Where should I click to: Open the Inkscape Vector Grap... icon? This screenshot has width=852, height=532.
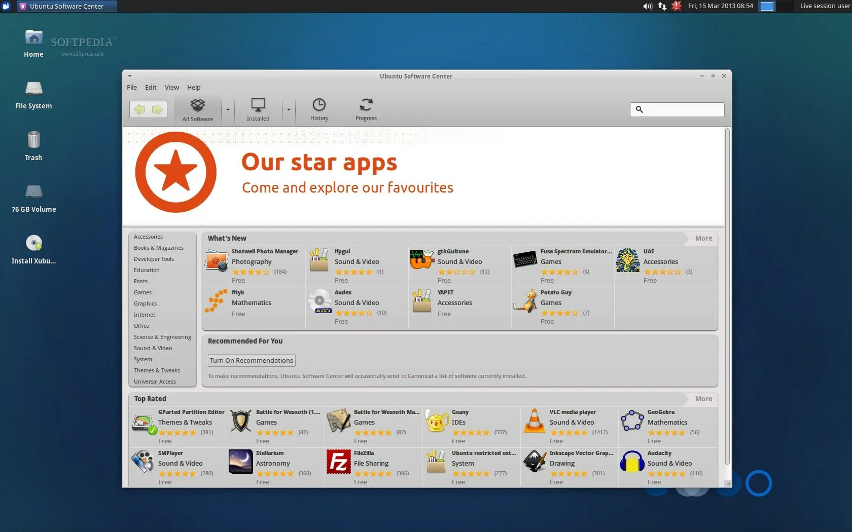(x=535, y=462)
